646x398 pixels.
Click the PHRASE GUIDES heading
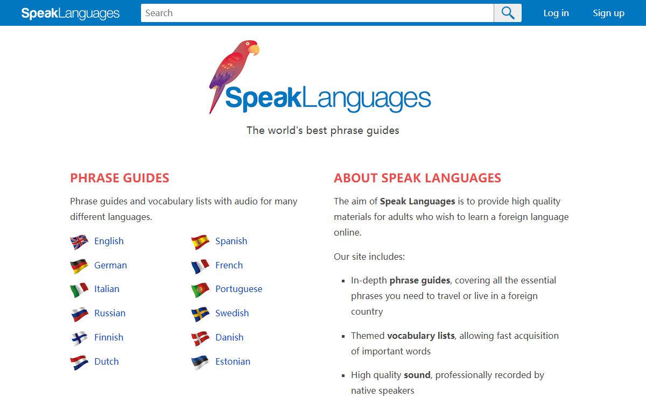120,178
